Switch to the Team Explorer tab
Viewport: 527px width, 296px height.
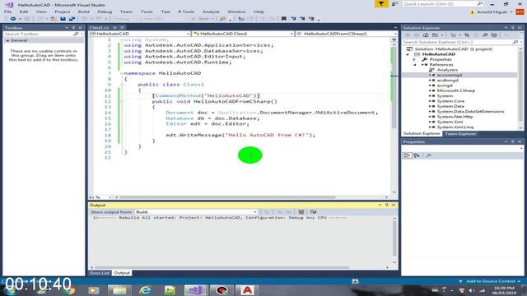click(460, 133)
